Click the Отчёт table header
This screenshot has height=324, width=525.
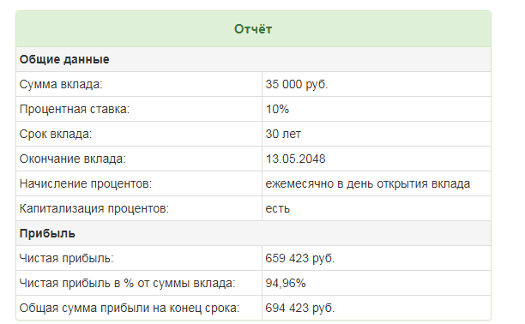point(253,29)
